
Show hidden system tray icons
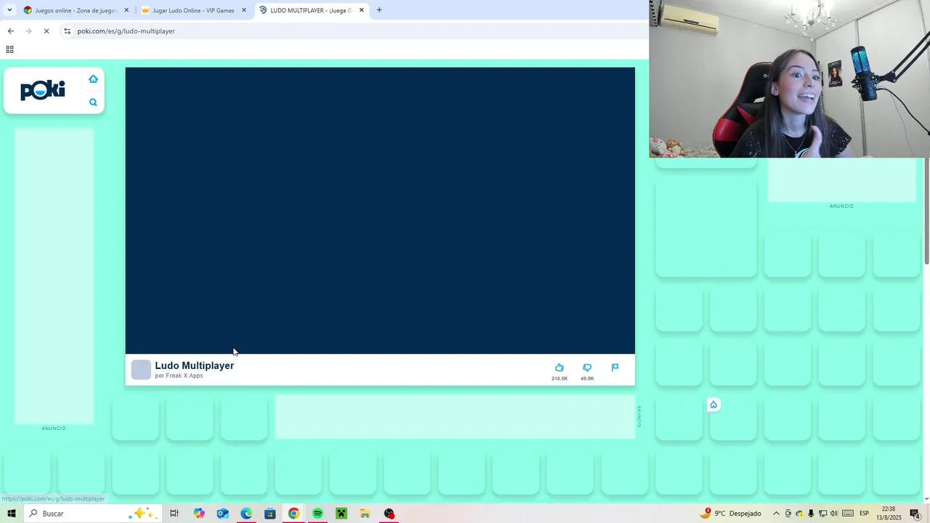[x=776, y=514]
